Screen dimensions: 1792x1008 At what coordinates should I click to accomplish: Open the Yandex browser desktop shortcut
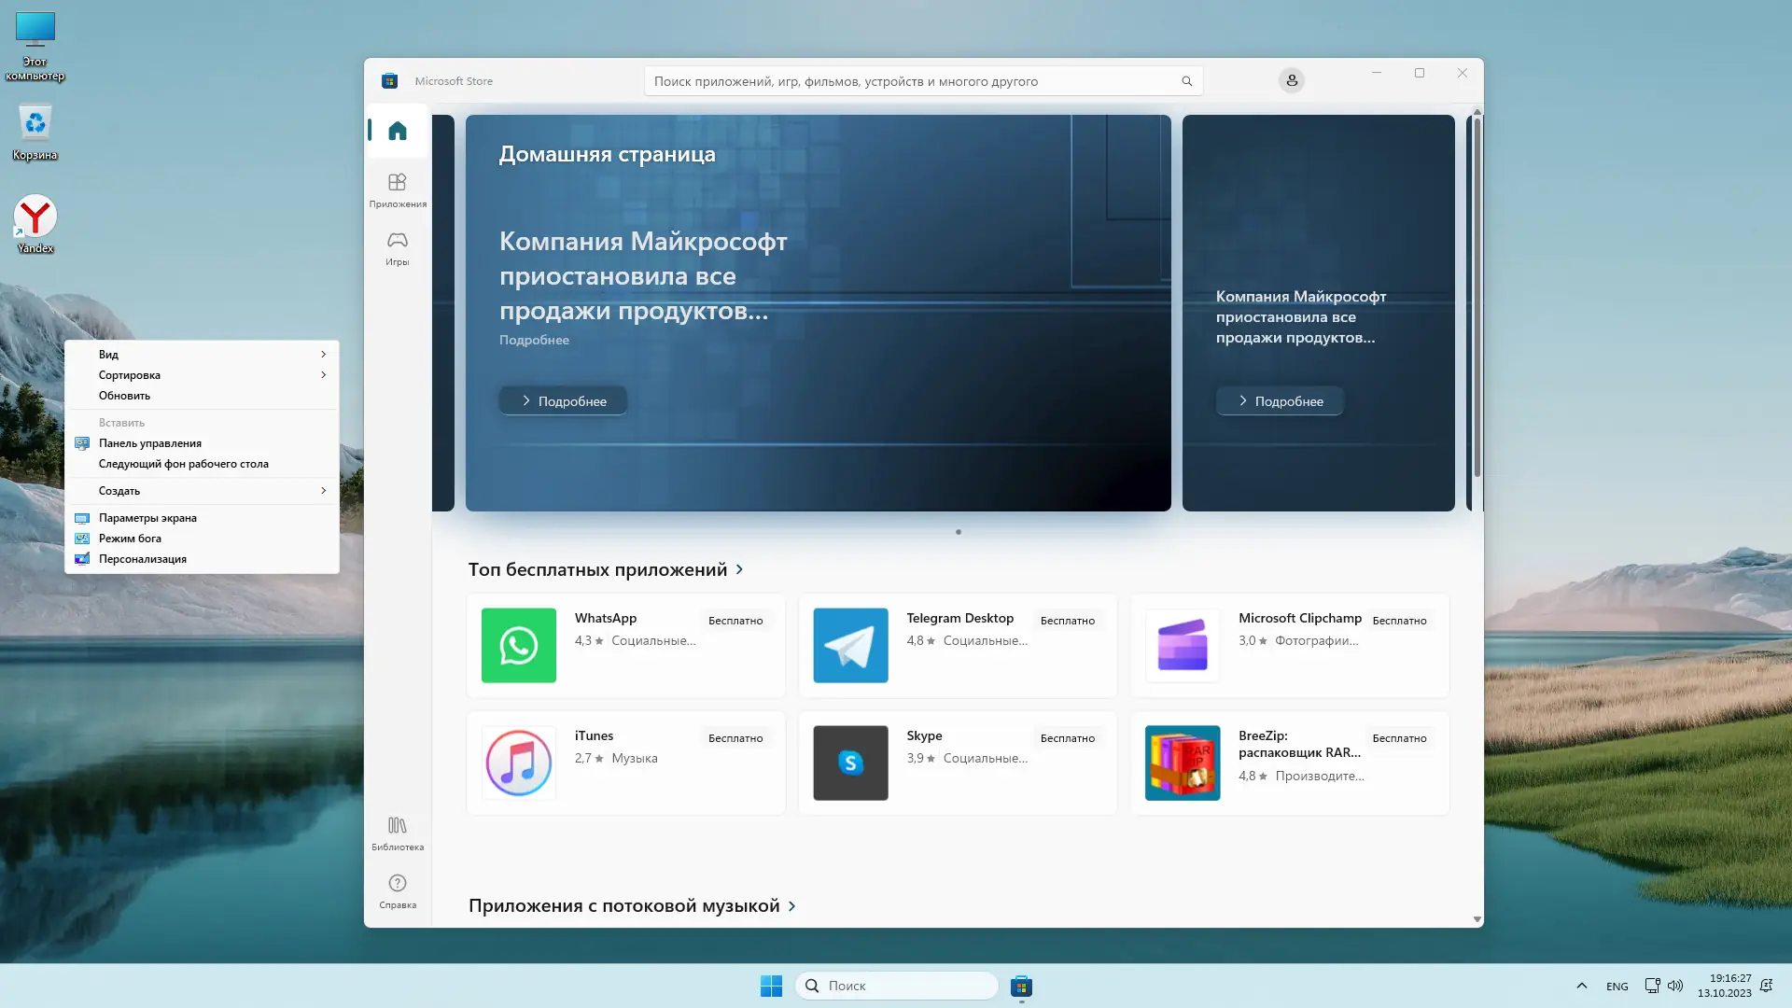(x=35, y=217)
